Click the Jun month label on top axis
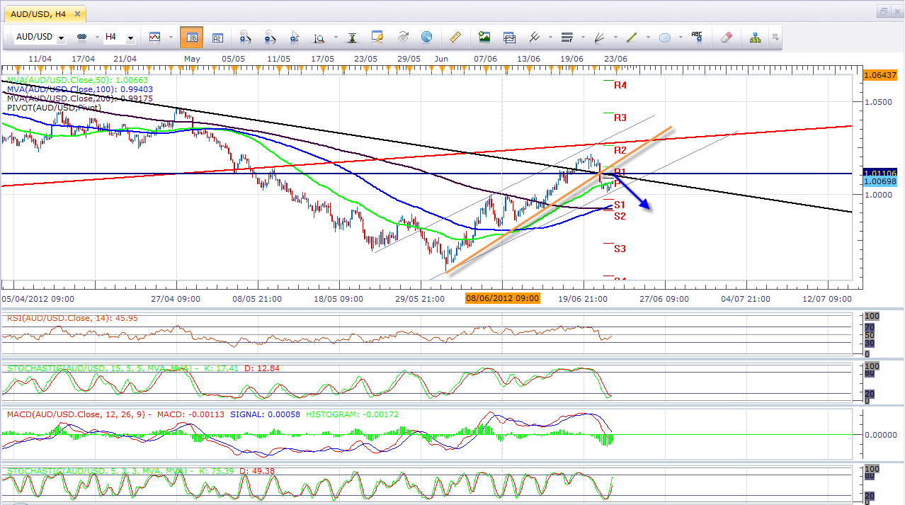The height and width of the screenshot is (505, 905). pos(441,59)
